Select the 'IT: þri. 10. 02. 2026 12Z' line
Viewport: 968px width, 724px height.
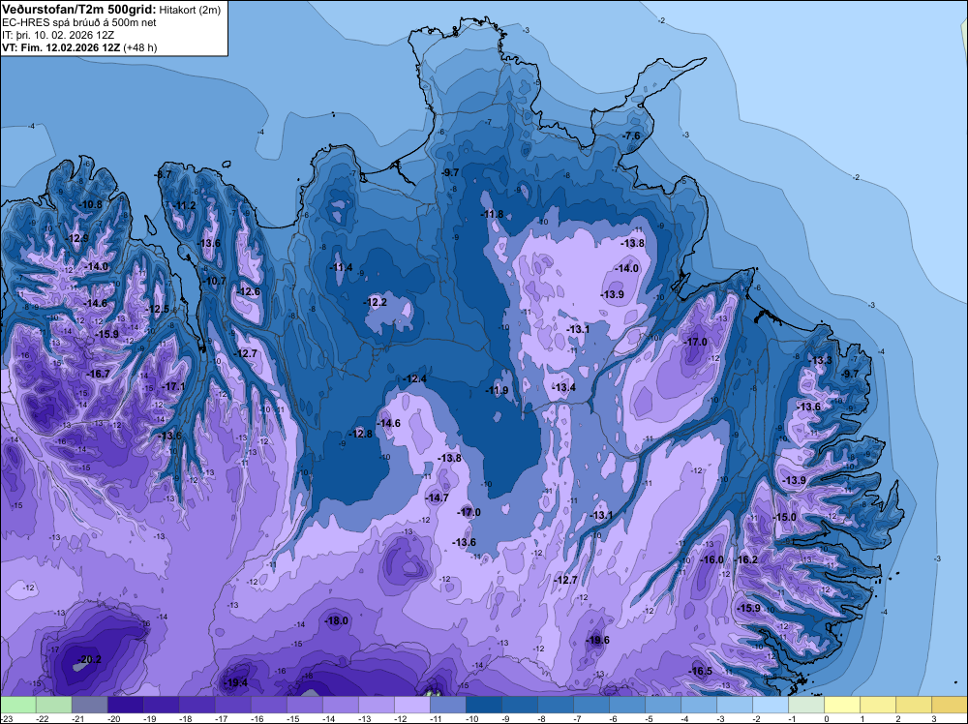pos(58,35)
